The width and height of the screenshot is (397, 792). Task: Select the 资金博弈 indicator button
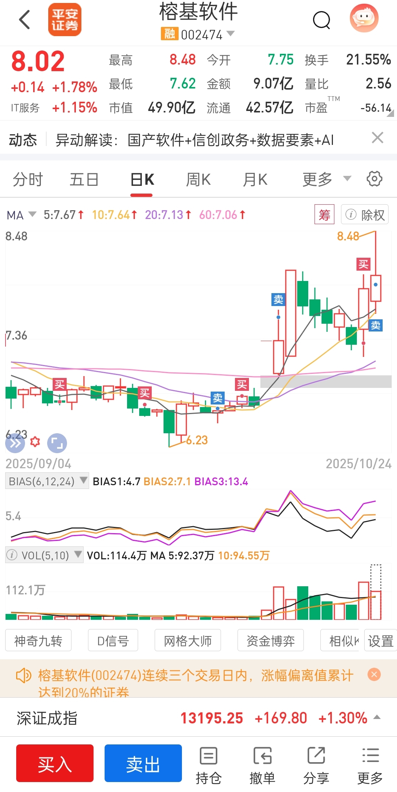[271, 641]
